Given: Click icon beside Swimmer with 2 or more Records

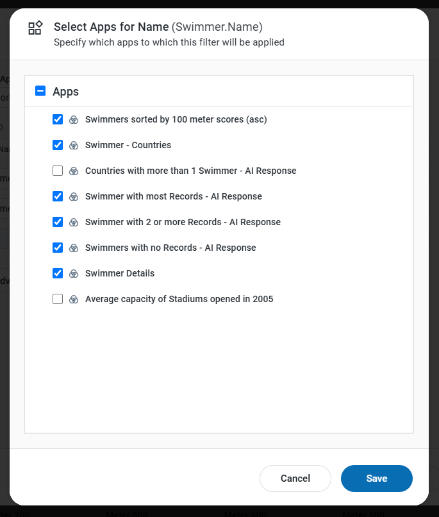Looking at the screenshot, I should (x=74, y=222).
